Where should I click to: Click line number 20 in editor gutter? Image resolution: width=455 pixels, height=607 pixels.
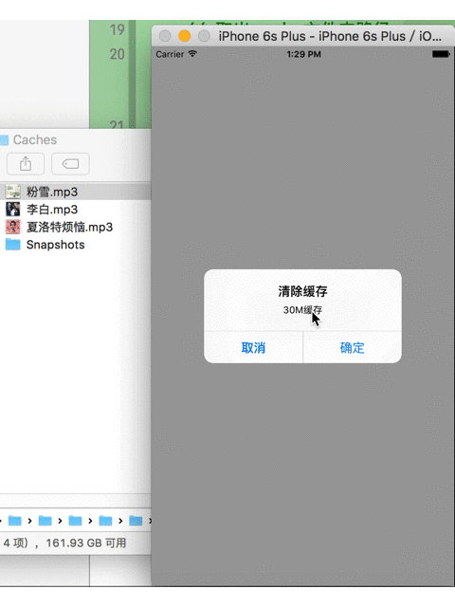[x=117, y=54]
